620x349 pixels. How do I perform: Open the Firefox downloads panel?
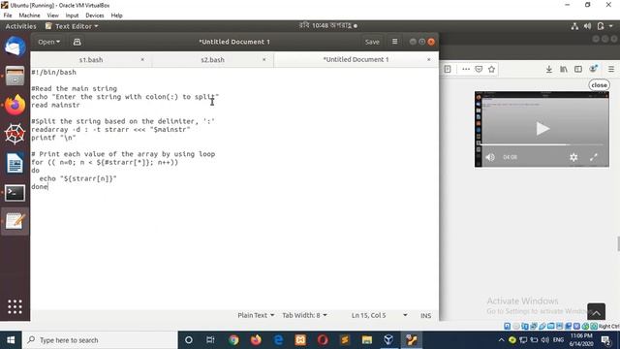pos(549,69)
